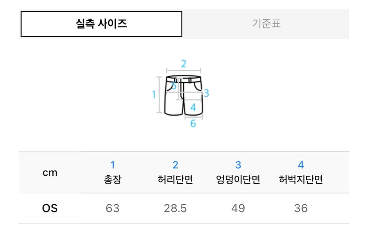Click the 엉덩이단면 column header
This screenshot has width=368, height=250.
(x=238, y=180)
